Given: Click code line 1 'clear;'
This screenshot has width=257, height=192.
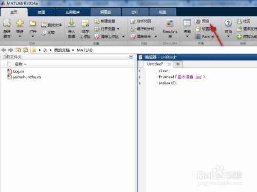Looking at the screenshot, I should click(164, 71).
